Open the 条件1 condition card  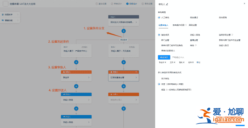pyautogui.click(x=76, y=51)
